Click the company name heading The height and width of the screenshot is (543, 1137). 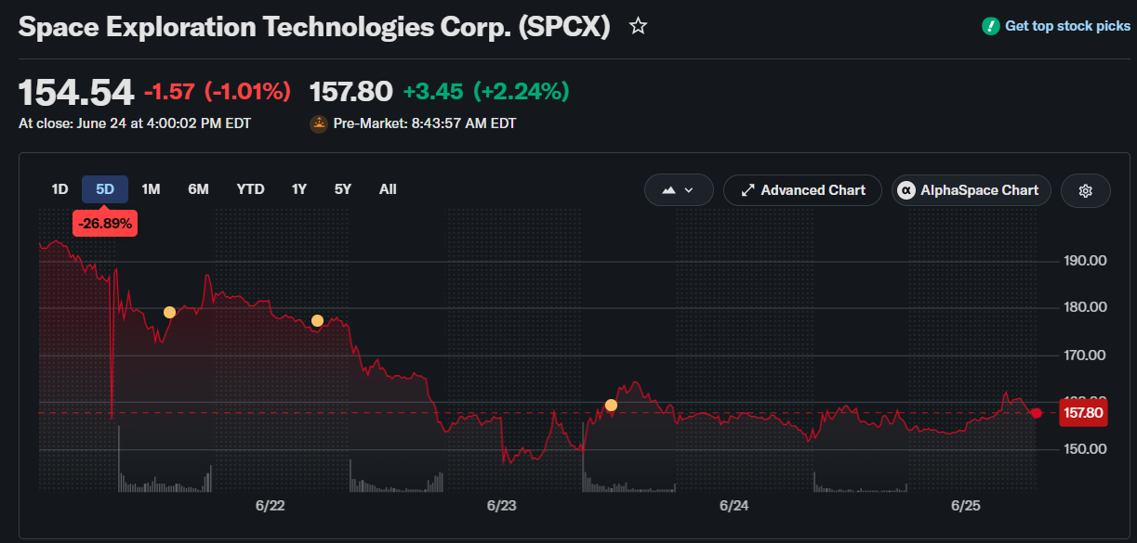click(x=314, y=27)
